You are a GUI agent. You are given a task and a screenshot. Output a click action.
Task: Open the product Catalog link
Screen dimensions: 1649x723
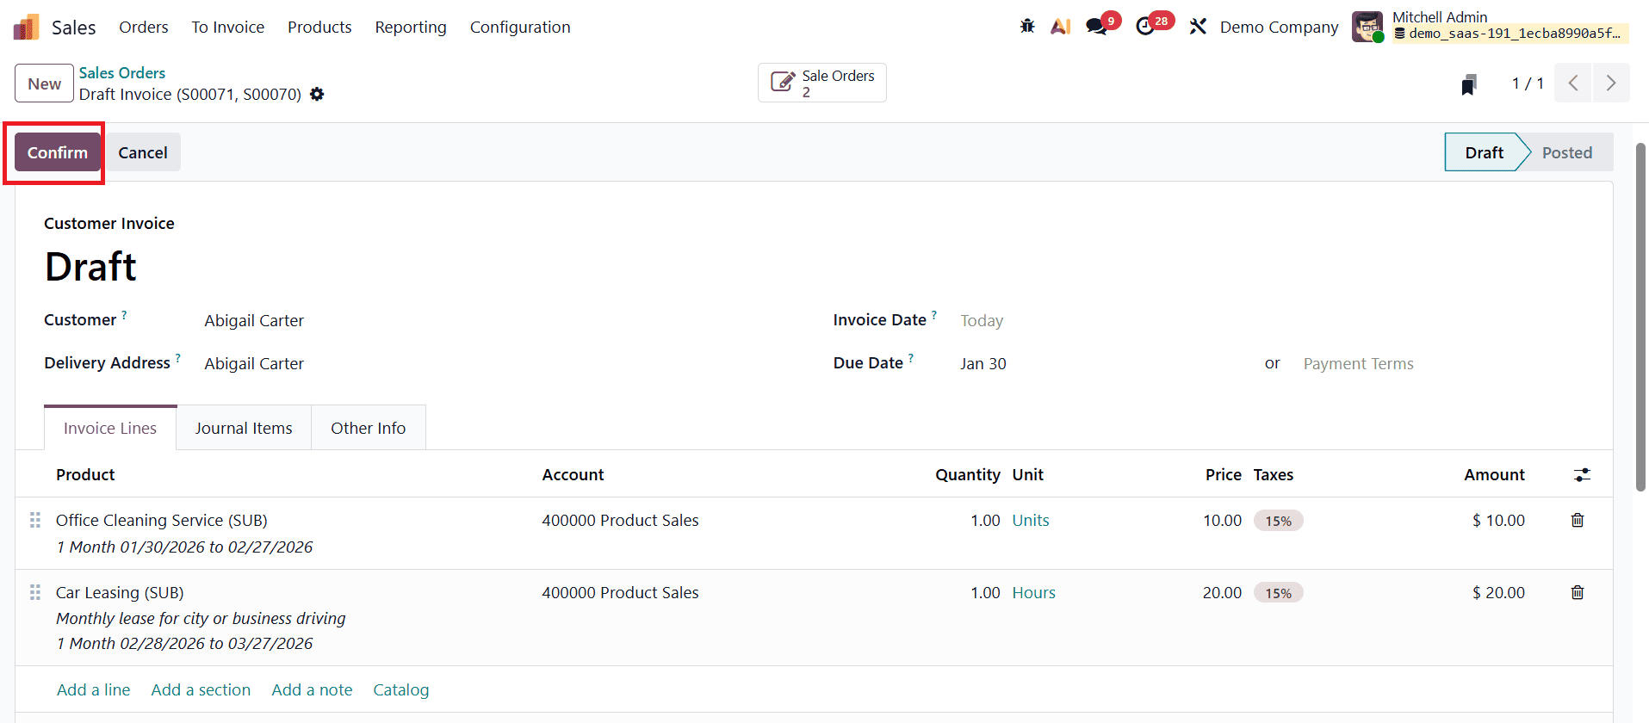click(401, 689)
